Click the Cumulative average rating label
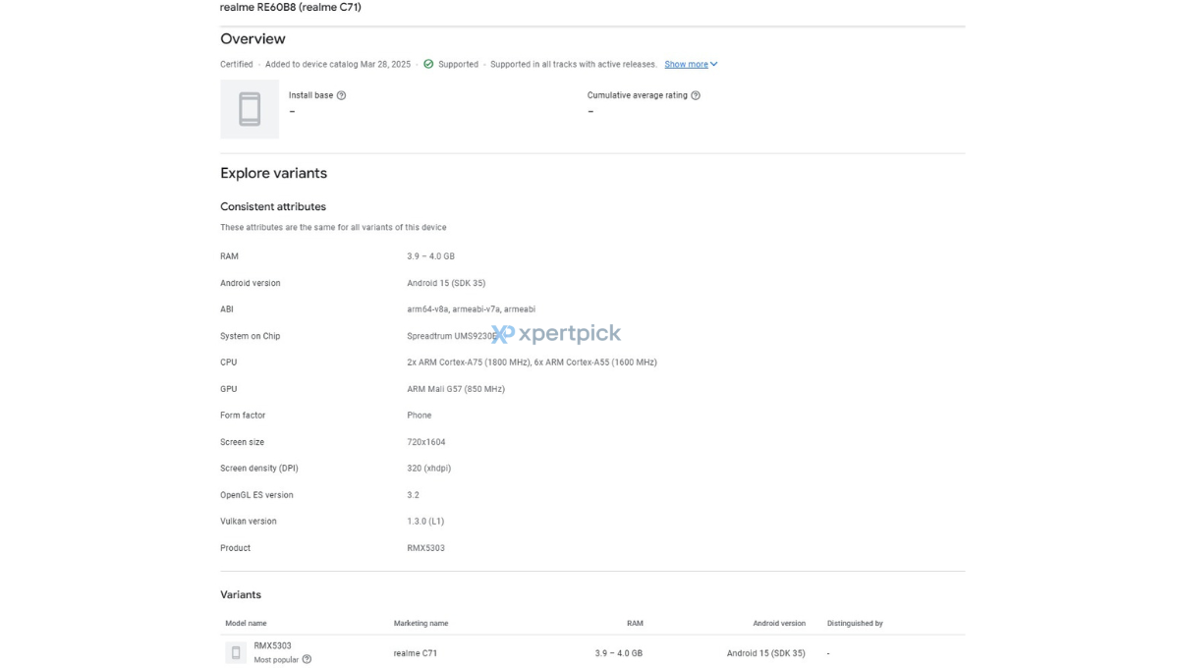This screenshot has height=668, width=1179. tap(638, 95)
